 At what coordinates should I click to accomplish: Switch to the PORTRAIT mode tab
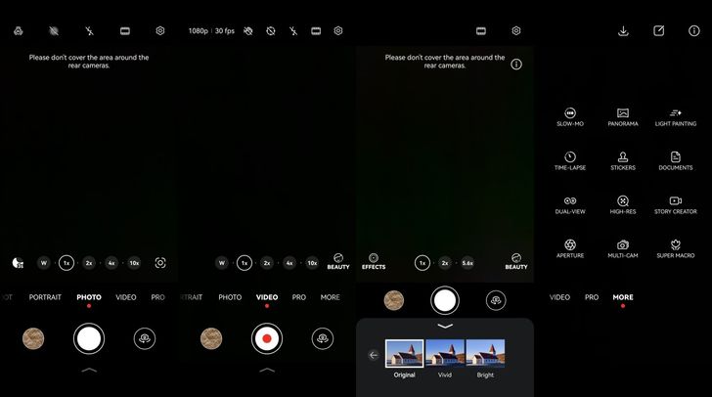coord(45,297)
